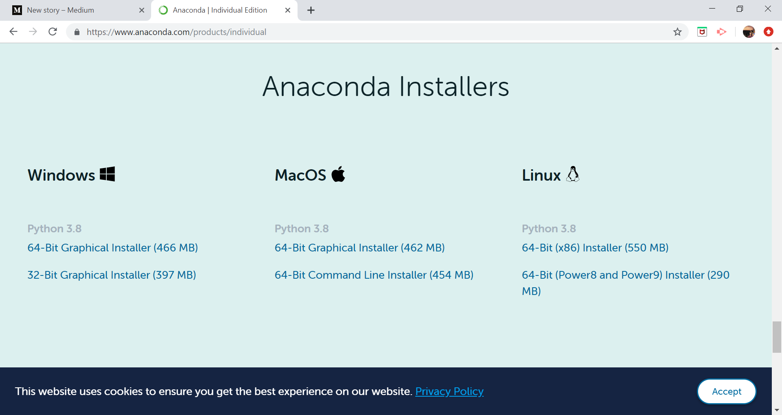Click Python 3.8 label under MacOS
This screenshot has width=782, height=415.
[302, 229]
